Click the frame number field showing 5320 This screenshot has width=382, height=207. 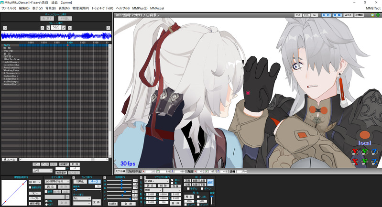(56, 27)
